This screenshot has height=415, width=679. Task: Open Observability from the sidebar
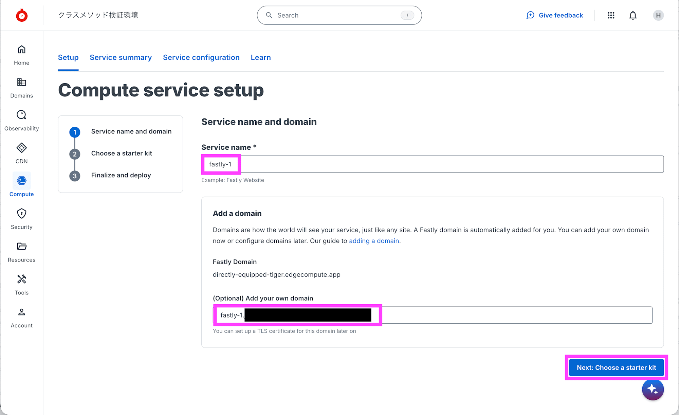point(21,115)
